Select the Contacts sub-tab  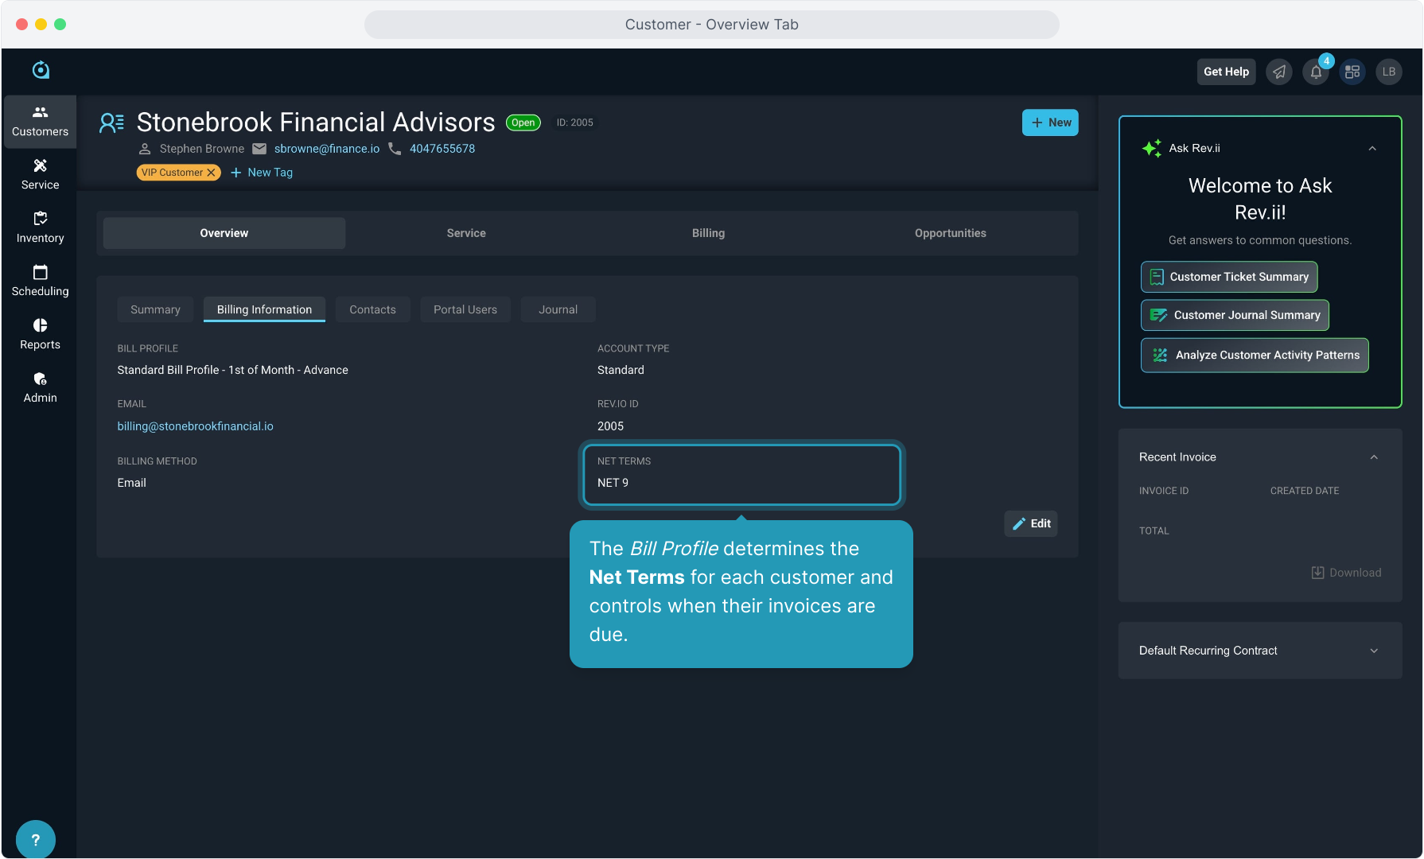point(372,309)
